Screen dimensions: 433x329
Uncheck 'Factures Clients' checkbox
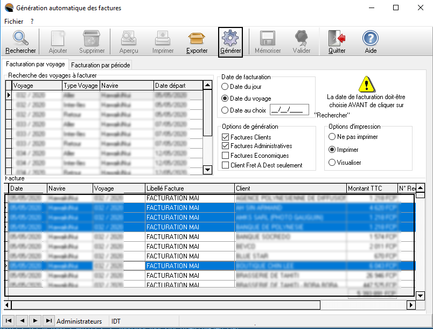[226, 138]
